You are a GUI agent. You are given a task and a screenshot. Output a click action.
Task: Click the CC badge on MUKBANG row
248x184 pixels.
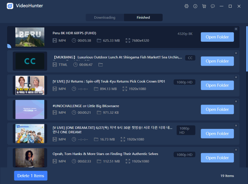tap(190, 58)
